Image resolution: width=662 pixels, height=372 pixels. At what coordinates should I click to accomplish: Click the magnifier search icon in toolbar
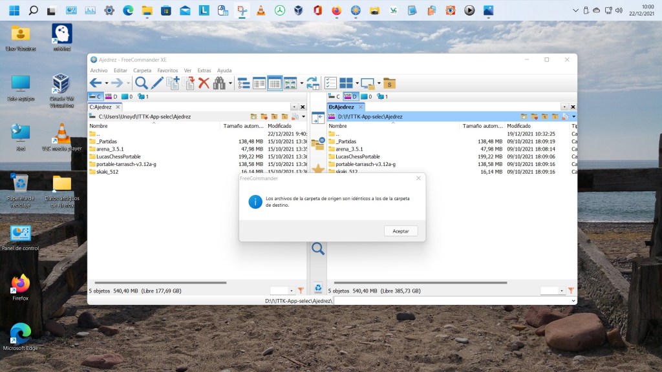141,83
